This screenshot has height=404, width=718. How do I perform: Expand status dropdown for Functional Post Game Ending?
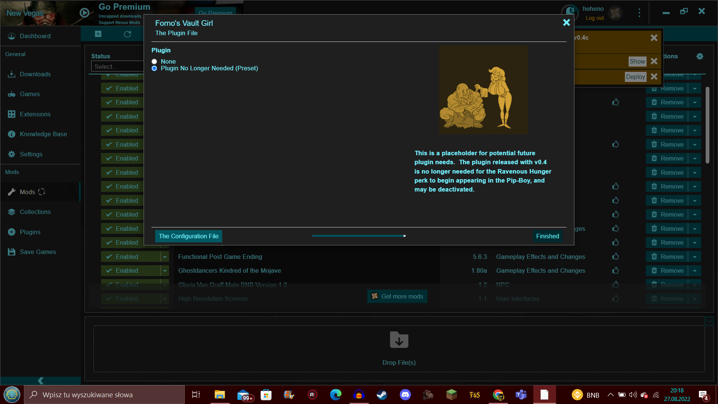pyautogui.click(x=165, y=257)
